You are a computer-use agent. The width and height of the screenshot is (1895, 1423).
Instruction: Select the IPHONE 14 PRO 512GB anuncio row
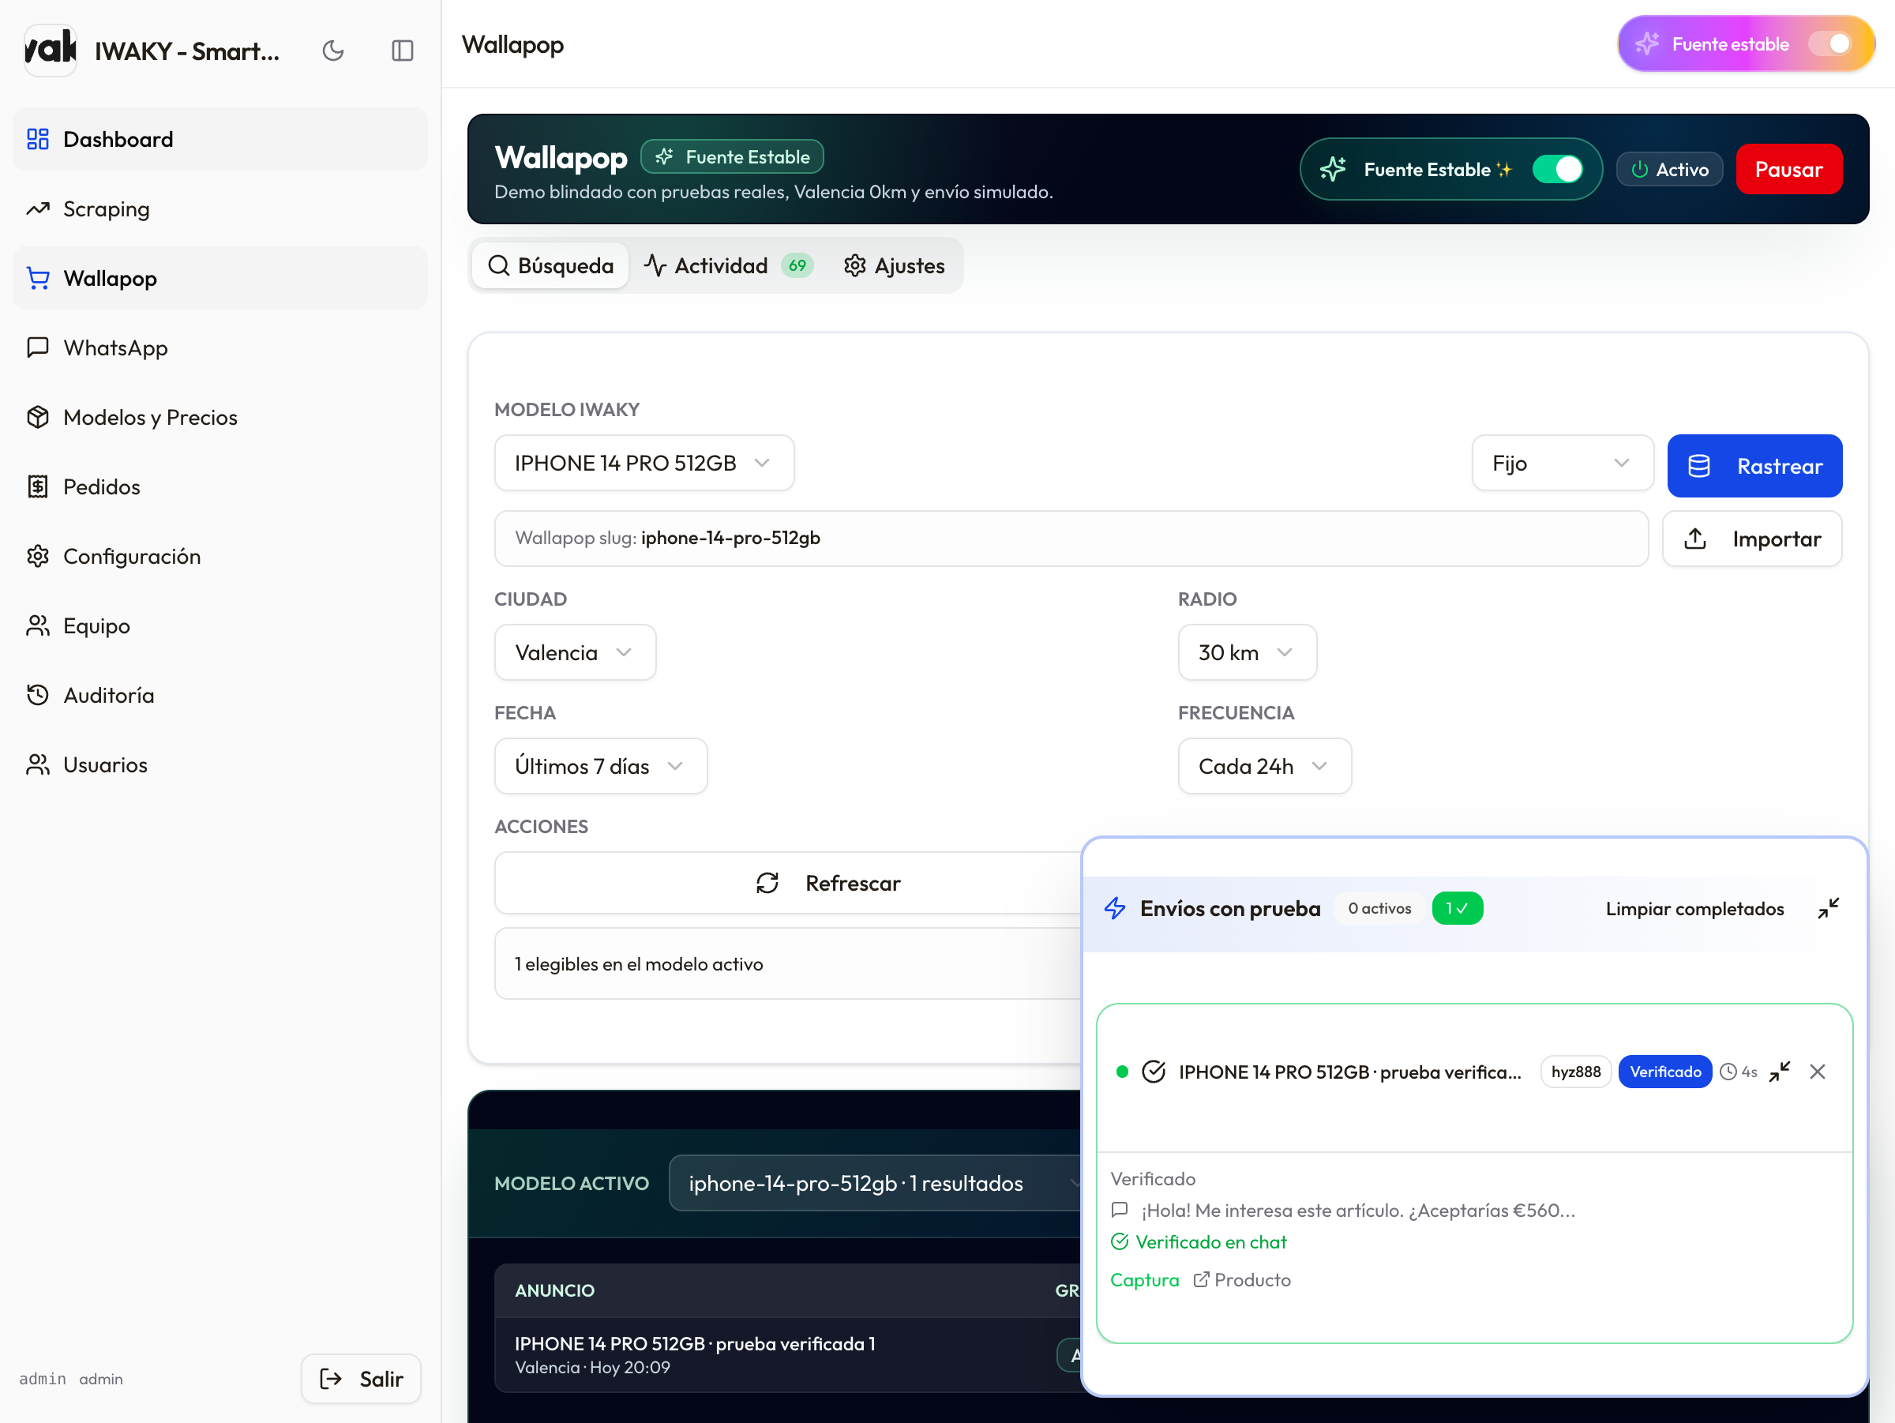coord(788,1354)
